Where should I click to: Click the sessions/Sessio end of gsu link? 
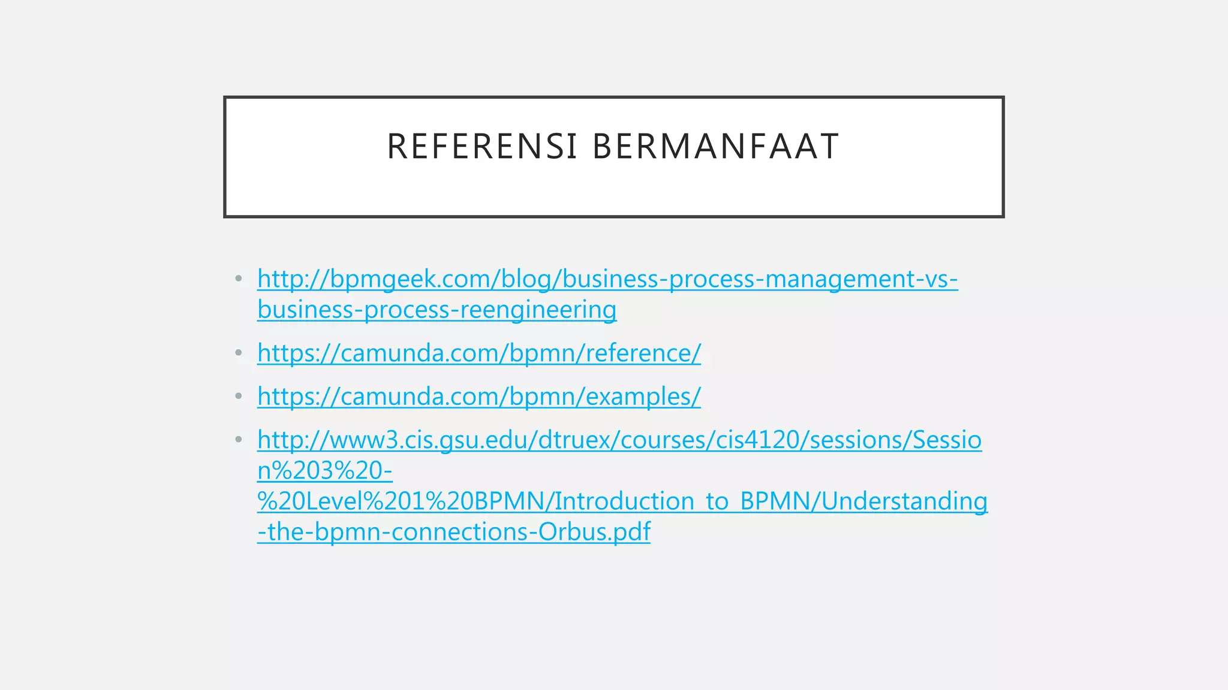[x=895, y=440]
